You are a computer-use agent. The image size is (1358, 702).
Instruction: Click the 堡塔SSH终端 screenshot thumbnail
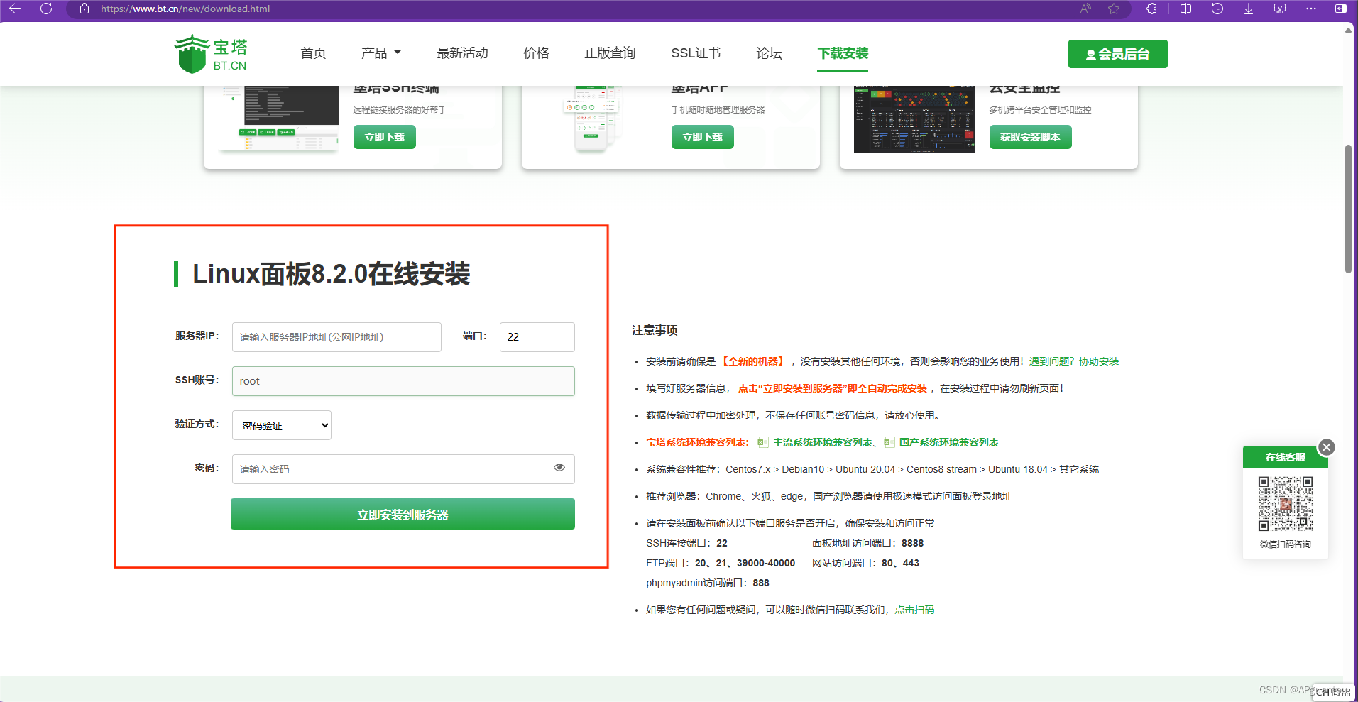point(280,119)
